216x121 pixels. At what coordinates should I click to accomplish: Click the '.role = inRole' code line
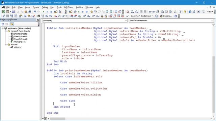tap(72, 58)
